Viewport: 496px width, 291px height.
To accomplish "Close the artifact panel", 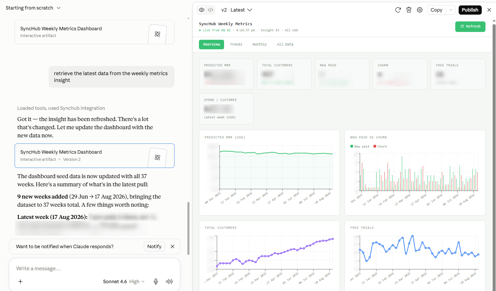I will [489, 10].
